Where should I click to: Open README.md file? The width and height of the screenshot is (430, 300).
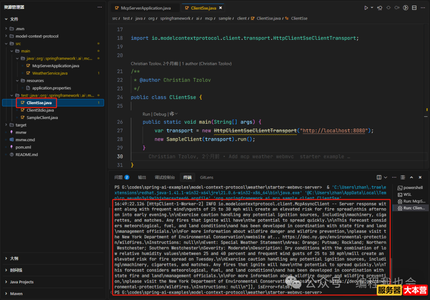pyautogui.click(x=27, y=154)
